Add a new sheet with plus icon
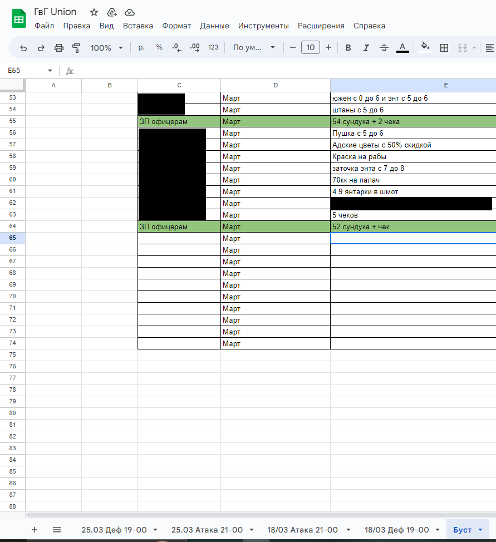The image size is (496, 542). (35, 530)
